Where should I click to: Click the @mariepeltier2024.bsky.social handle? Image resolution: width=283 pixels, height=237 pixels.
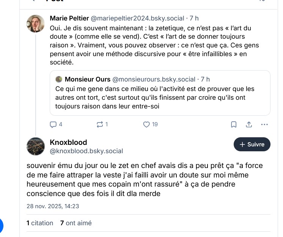click(x=137, y=18)
